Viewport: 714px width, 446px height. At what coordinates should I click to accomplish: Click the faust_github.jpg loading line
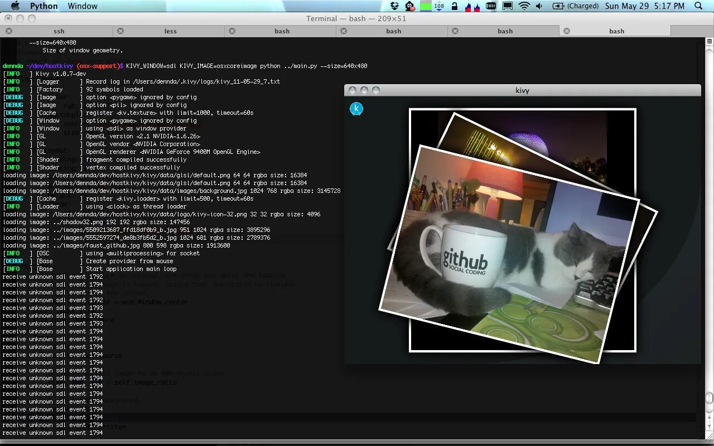point(117,245)
